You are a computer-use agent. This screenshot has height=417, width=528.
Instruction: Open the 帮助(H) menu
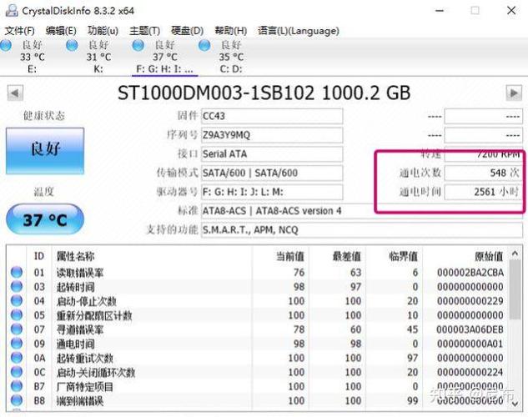pos(231,31)
